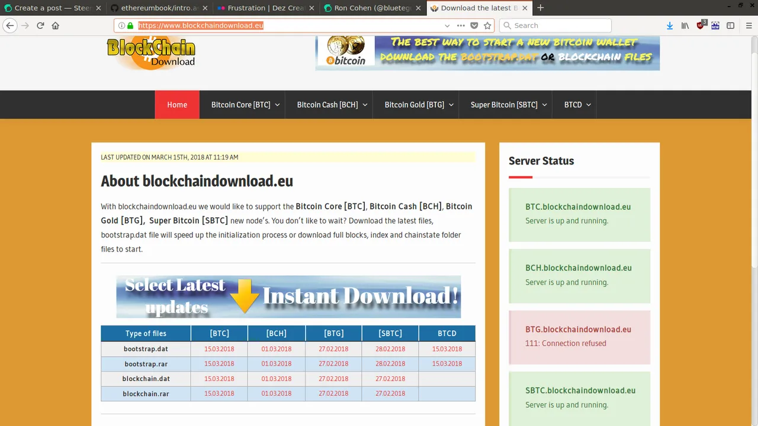Switch to the 'Create a post — Steem' tab
The width and height of the screenshot is (758, 426).
point(53,8)
